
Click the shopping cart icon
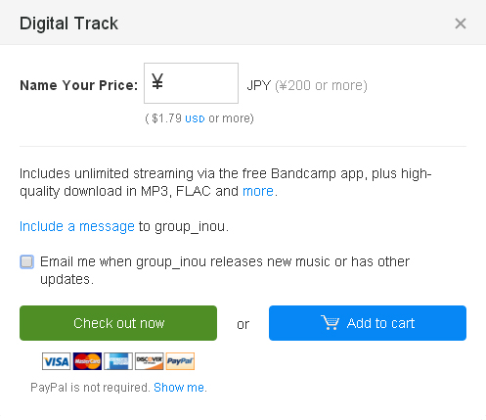[331, 322]
